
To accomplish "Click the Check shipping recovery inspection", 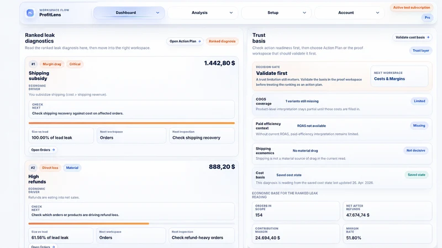I will [x=202, y=135].
